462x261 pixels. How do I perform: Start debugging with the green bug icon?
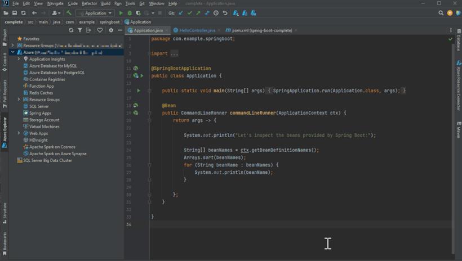(x=130, y=13)
